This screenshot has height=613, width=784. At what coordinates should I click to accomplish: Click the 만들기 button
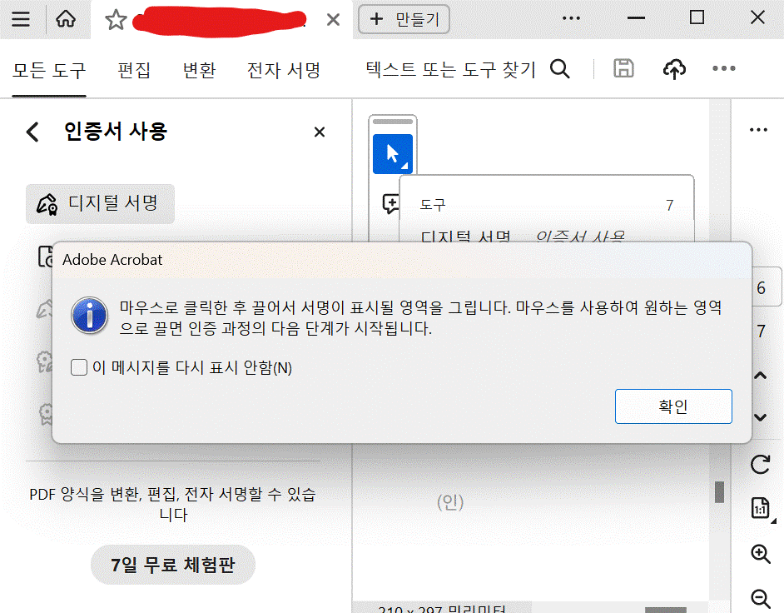pos(404,19)
